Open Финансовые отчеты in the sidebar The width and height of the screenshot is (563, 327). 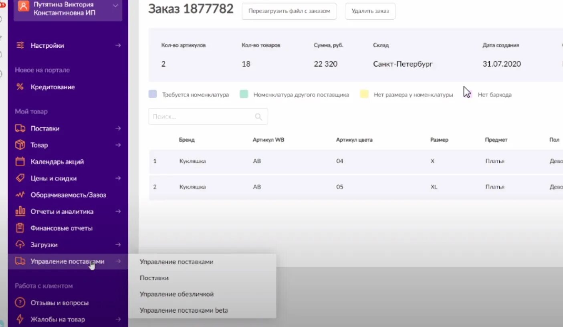pyautogui.click(x=61, y=228)
